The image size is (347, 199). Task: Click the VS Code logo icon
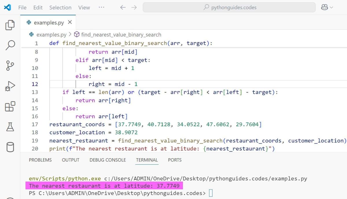8,8
